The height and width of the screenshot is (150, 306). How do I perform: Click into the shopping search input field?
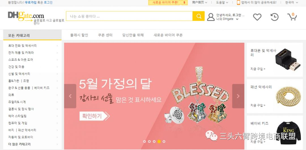tap(129, 16)
